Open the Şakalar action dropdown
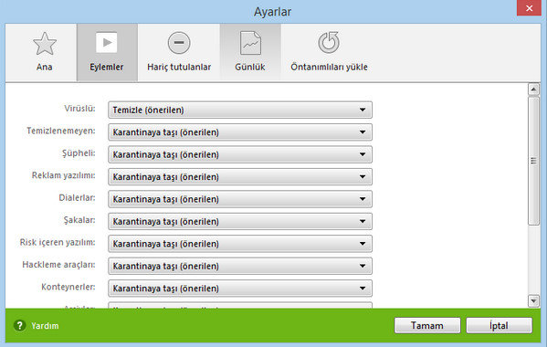The image size is (547, 347). [240, 222]
